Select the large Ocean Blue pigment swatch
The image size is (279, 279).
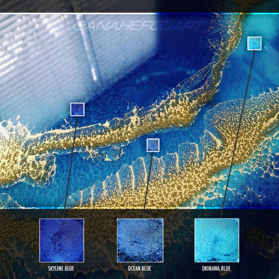point(140,240)
